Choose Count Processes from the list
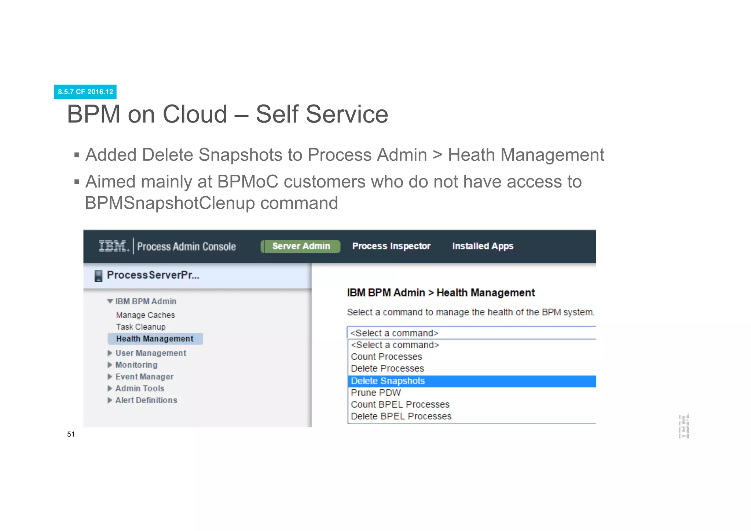 coord(472,357)
